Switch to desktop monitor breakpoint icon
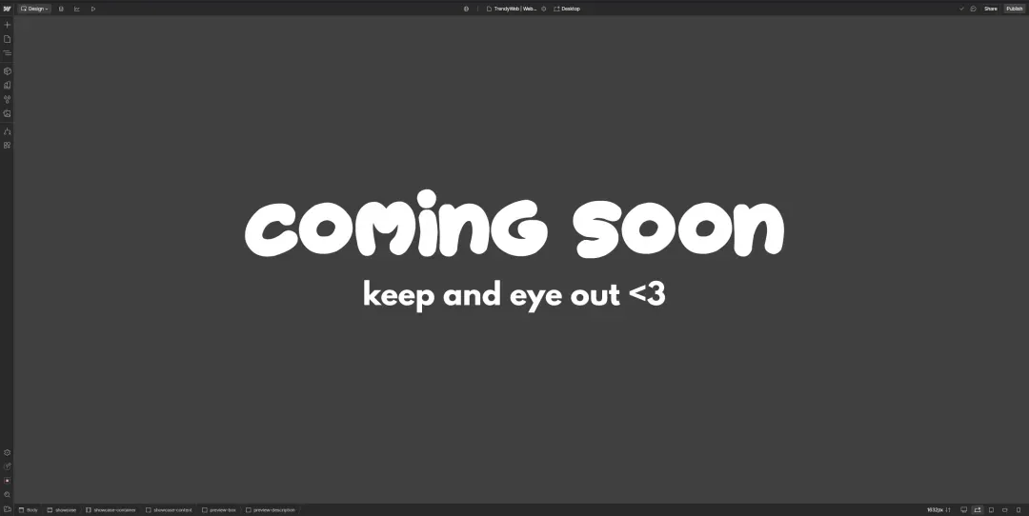Image resolution: width=1029 pixels, height=516 pixels. 963,509
